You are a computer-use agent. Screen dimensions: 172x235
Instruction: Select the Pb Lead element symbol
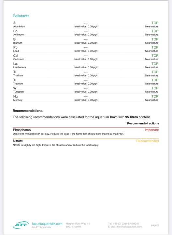(x=15, y=47)
